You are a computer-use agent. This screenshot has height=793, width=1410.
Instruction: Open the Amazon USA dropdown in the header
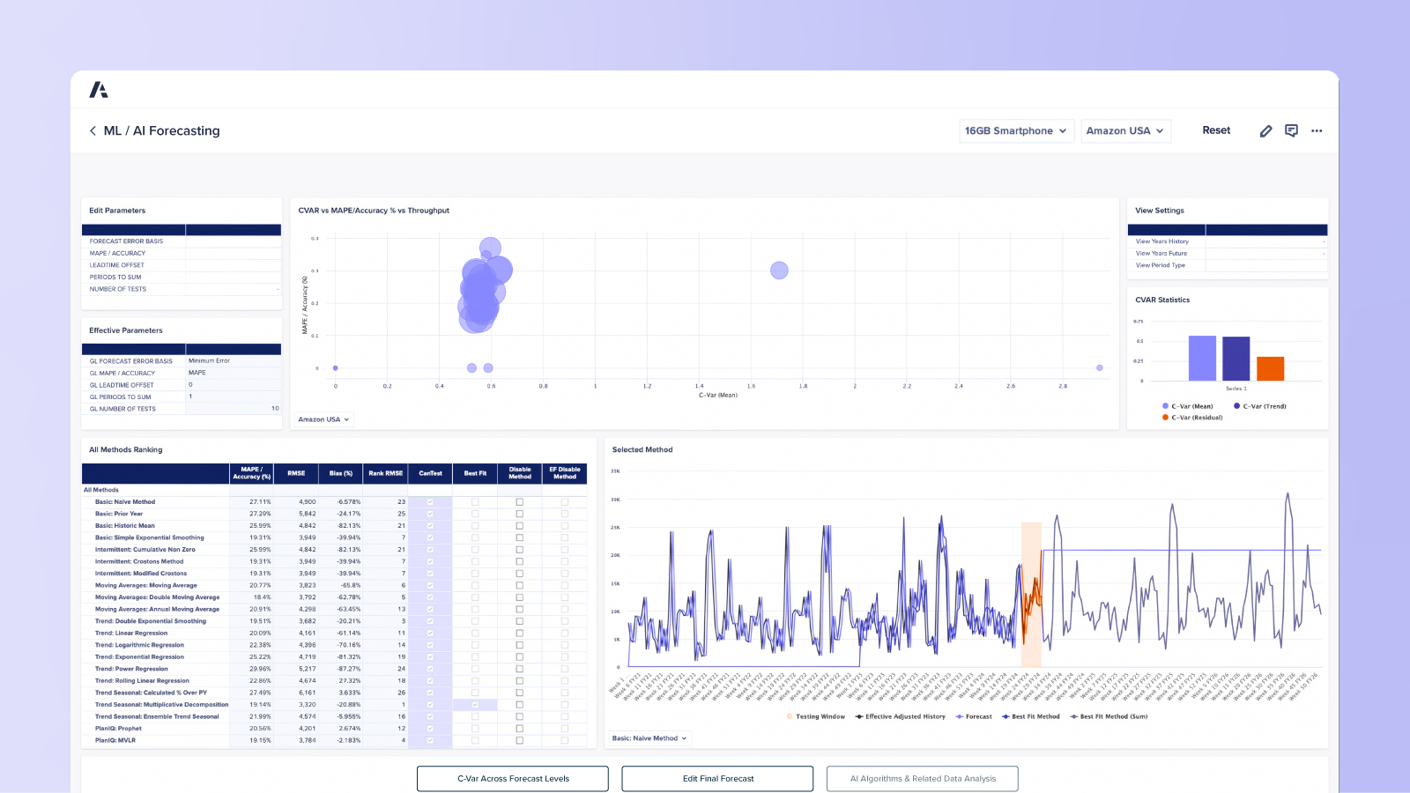tap(1125, 130)
